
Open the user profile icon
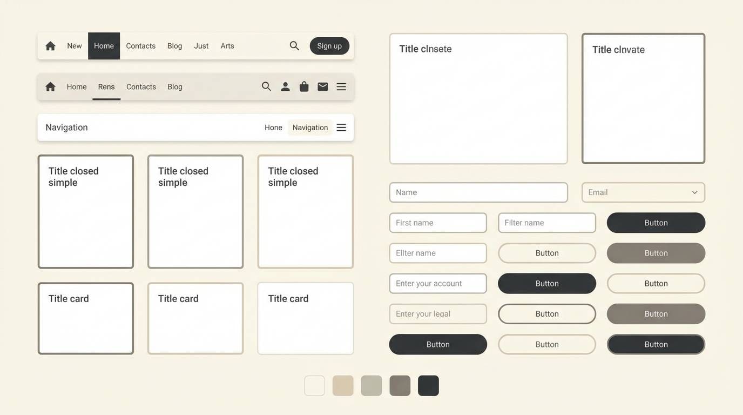click(285, 85)
